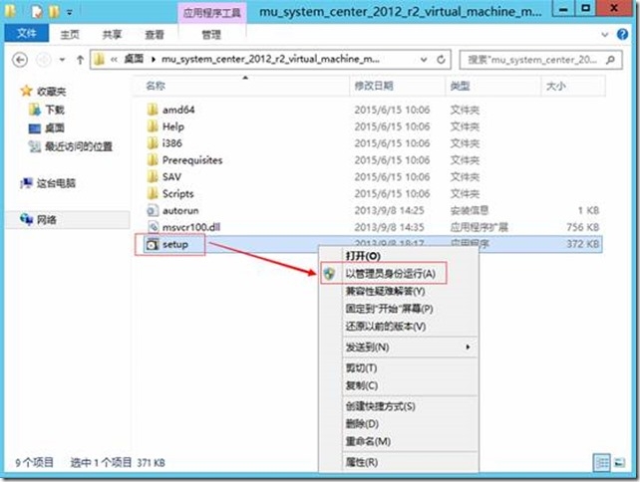Switch to the 主页 ribbon tab
640x482 pixels.
point(70,35)
